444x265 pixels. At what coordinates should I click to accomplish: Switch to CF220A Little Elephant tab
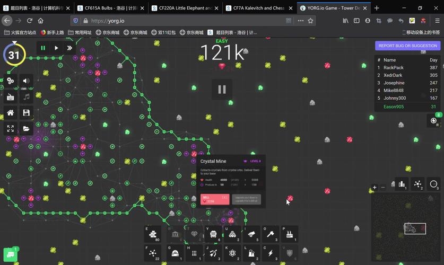185,8
